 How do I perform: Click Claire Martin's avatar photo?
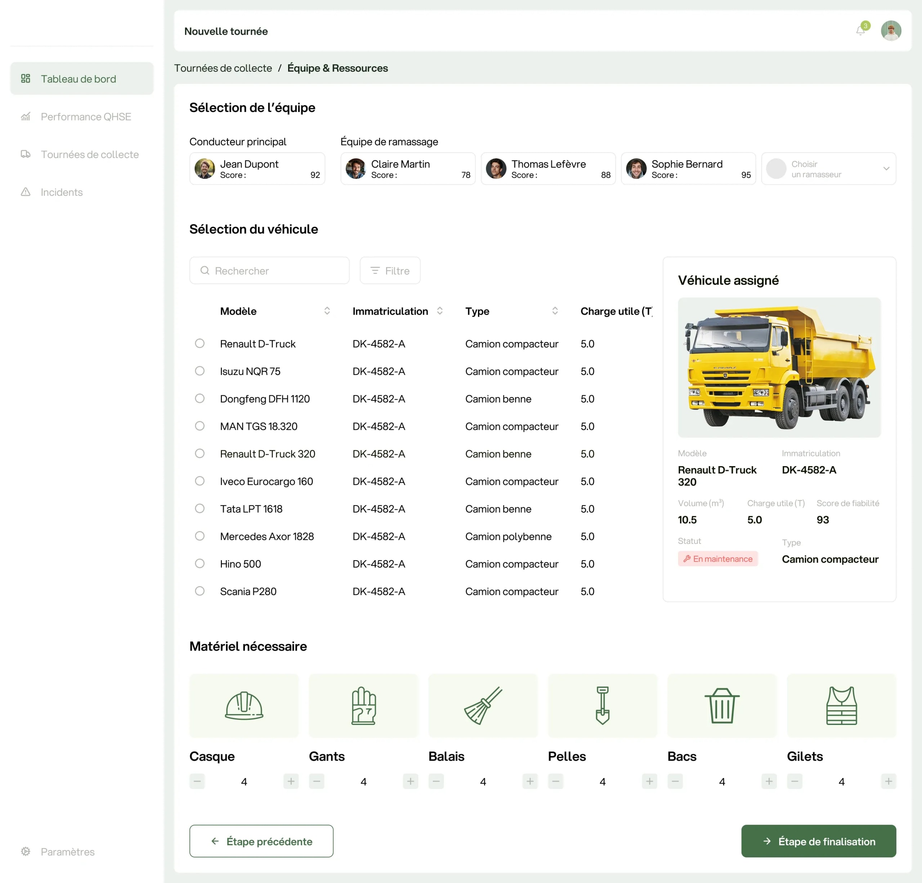355,168
